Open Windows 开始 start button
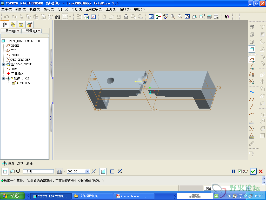The width and height of the screenshot is (266, 200). point(12,196)
